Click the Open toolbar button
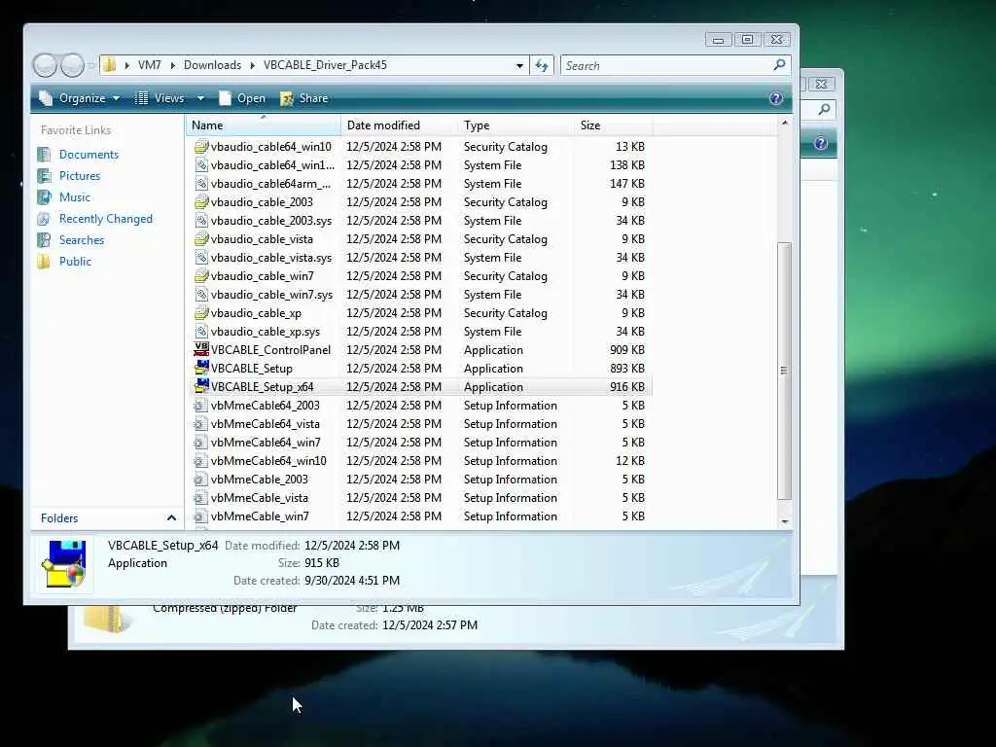Image resolution: width=996 pixels, height=747 pixels. [242, 98]
